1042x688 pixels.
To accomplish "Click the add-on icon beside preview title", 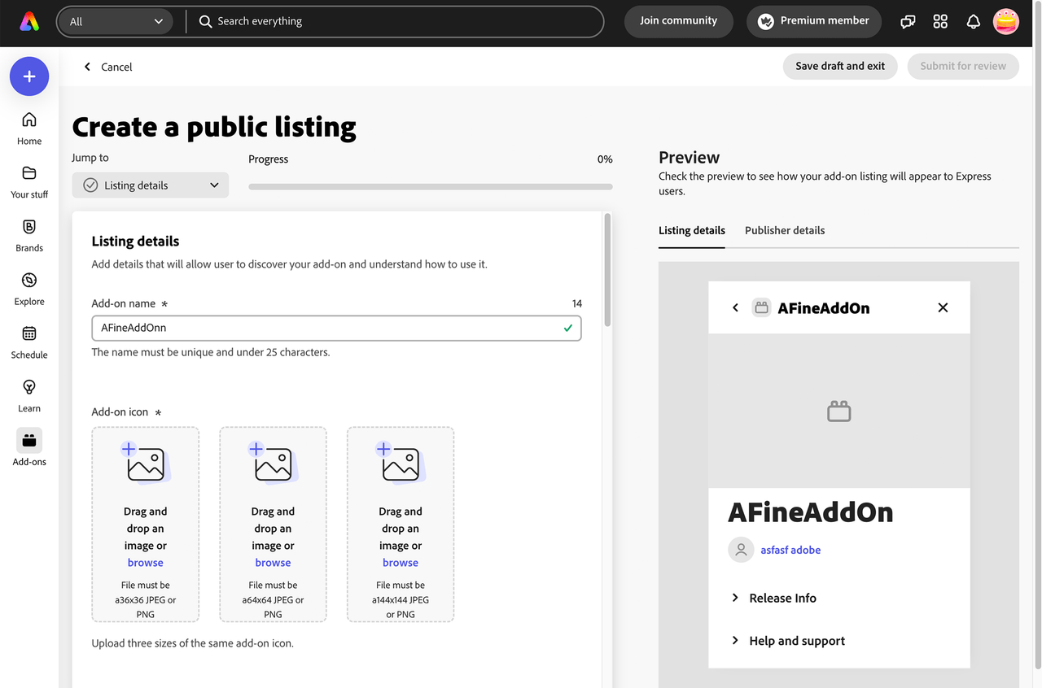I will (x=761, y=307).
